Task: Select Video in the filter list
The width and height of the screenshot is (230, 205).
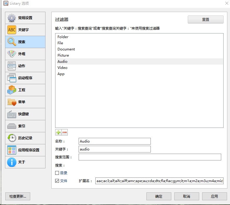Action: pyautogui.click(x=140, y=67)
